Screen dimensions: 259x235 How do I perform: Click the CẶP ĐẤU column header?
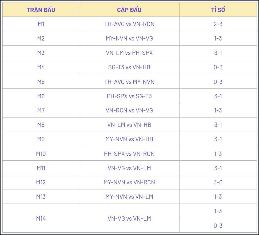(129, 10)
